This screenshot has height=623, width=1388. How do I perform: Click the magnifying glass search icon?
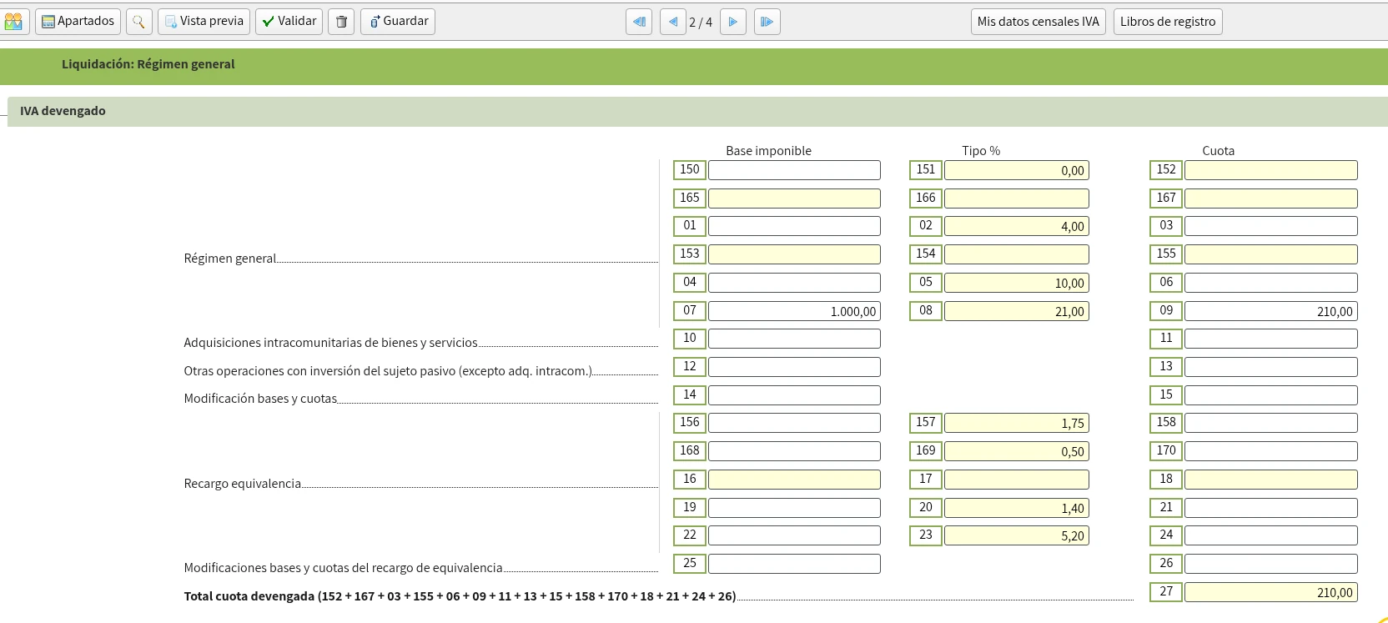tap(139, 22)
